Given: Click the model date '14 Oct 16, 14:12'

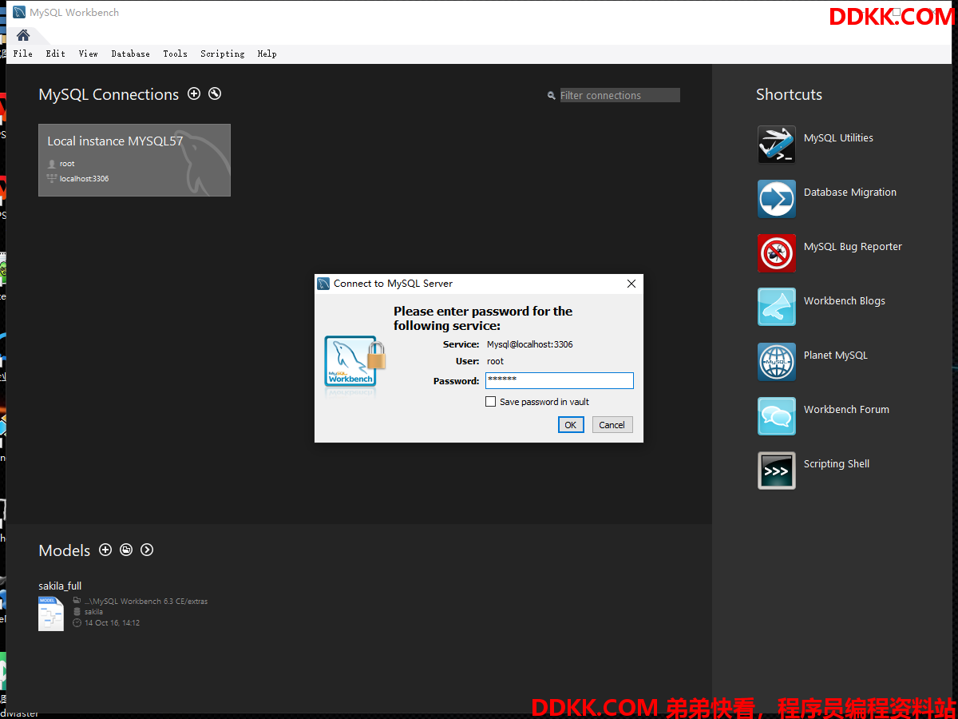Looking at the screenshot, I should click(112, 622).
